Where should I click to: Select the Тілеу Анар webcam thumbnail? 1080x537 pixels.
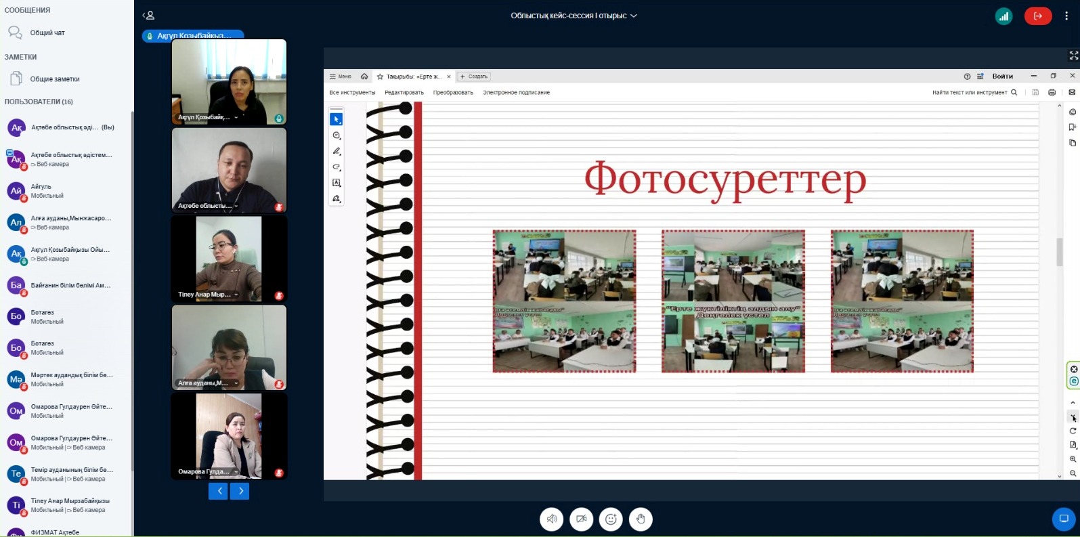tap(229, 259)
